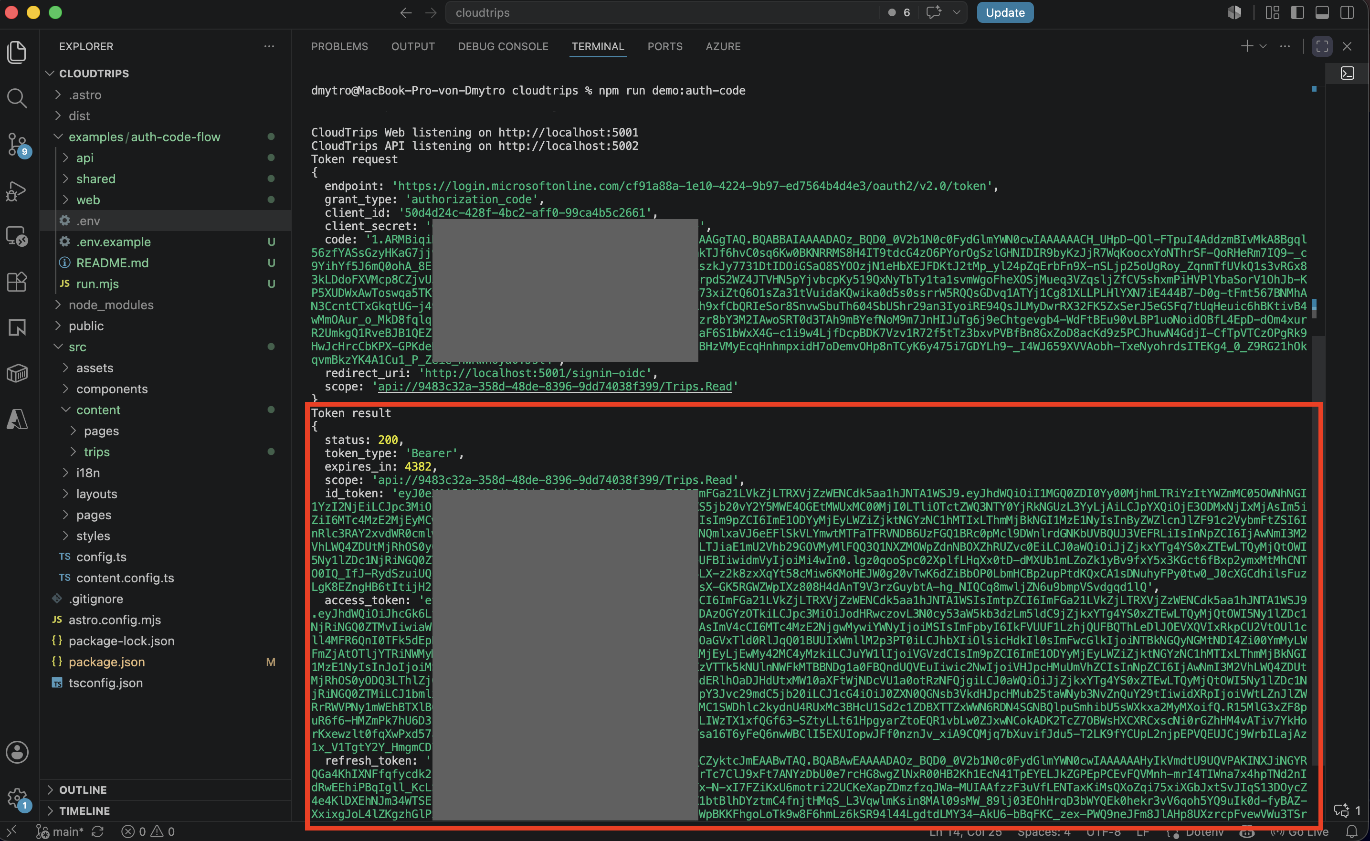
Task: Switch to the PROBLEMS tab
Action: click(339, 46)
